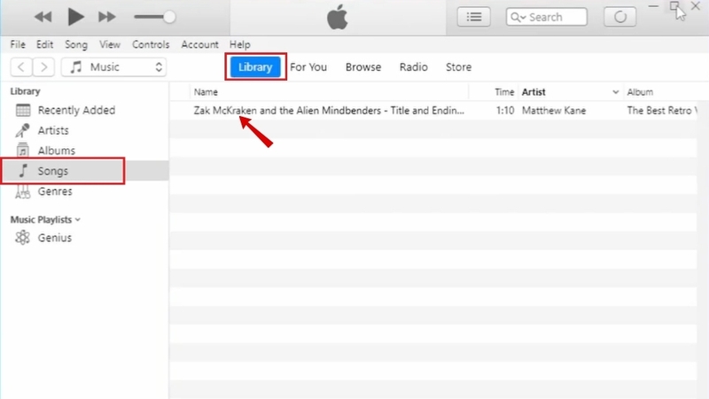
Task: Switch to the For You tab
Action: pyautogui.click(x=308, y=67)
